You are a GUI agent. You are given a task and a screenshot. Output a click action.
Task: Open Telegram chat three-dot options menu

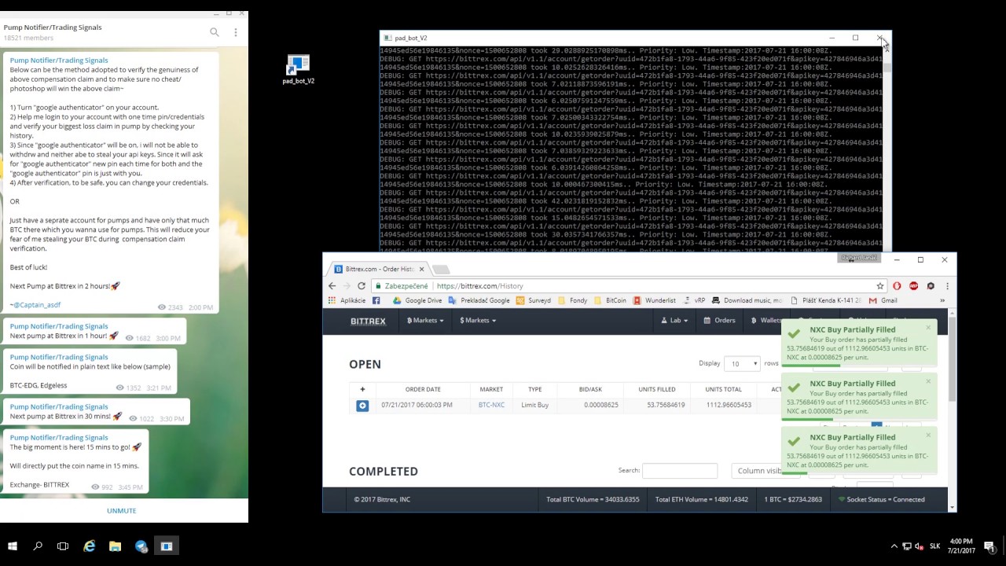pyautogui.click(x=236, y=32)
